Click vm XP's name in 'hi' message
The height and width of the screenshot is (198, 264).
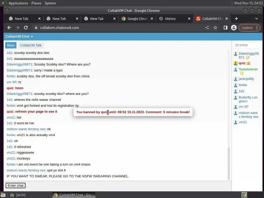tap(12, 82)
